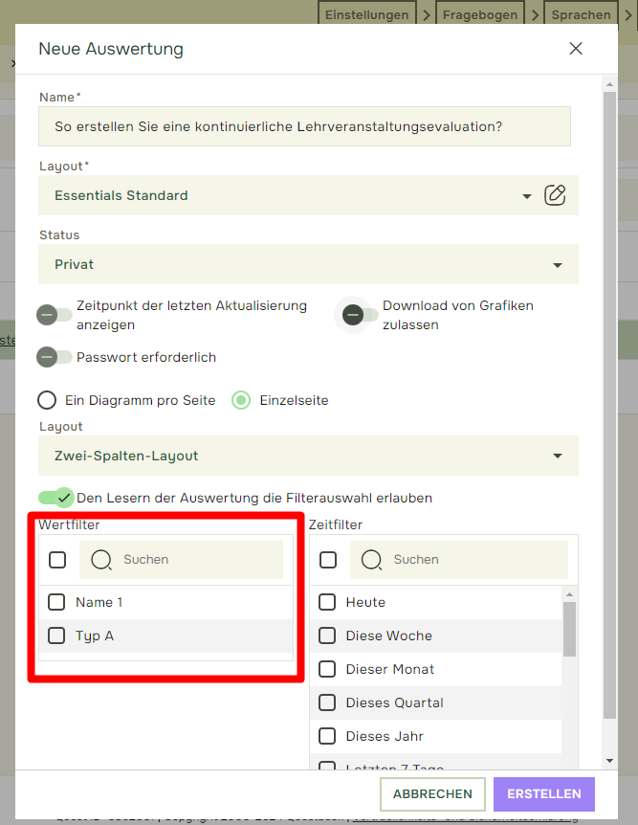Viewport: 638px width, 825px height.
Task: Toggle Download von Grafiken zulassen
Action: click(360, 315)
